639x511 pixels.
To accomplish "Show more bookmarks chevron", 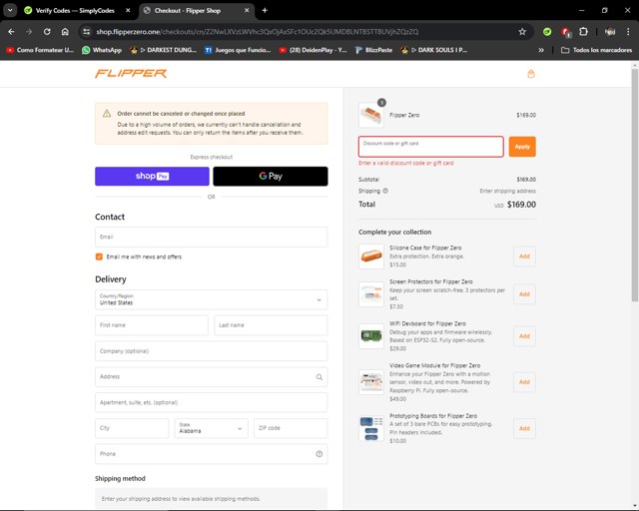I will point(541,50).
